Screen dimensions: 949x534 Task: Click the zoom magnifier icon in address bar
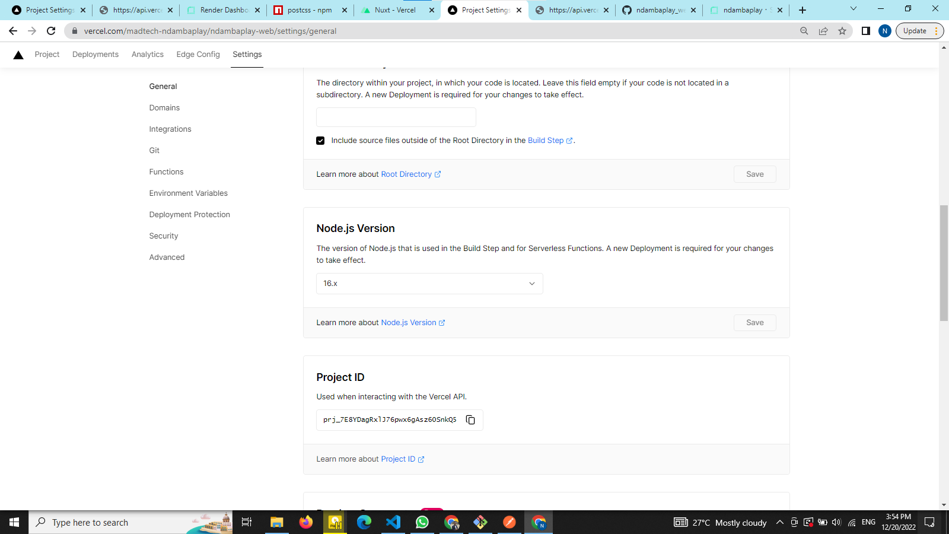point(804,31)
